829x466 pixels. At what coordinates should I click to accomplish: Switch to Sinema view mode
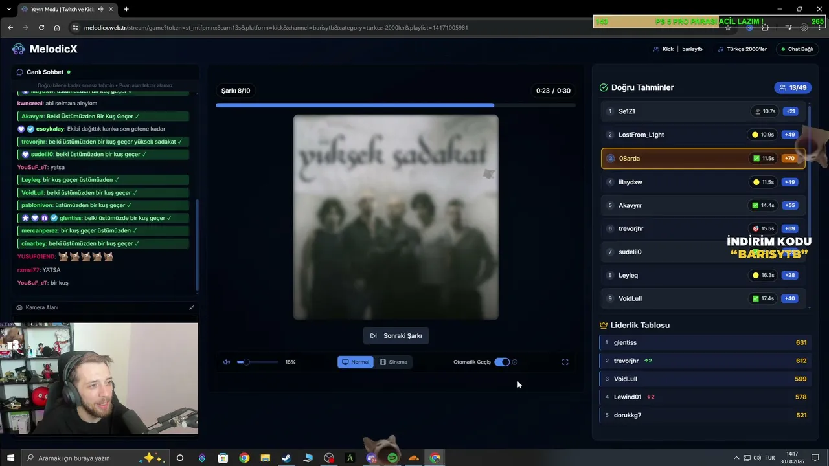pos(394,362)
